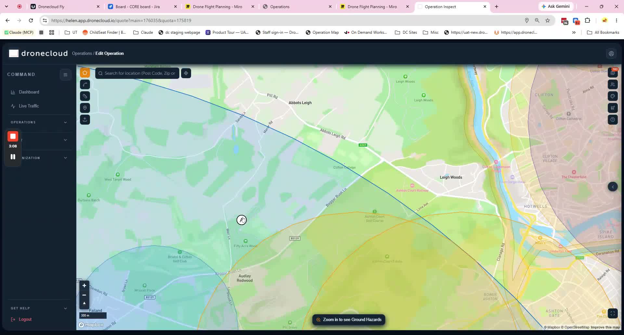Select the location pin marker tool
The height and width of the screenshot is (335, 624).
coord(85,108)
